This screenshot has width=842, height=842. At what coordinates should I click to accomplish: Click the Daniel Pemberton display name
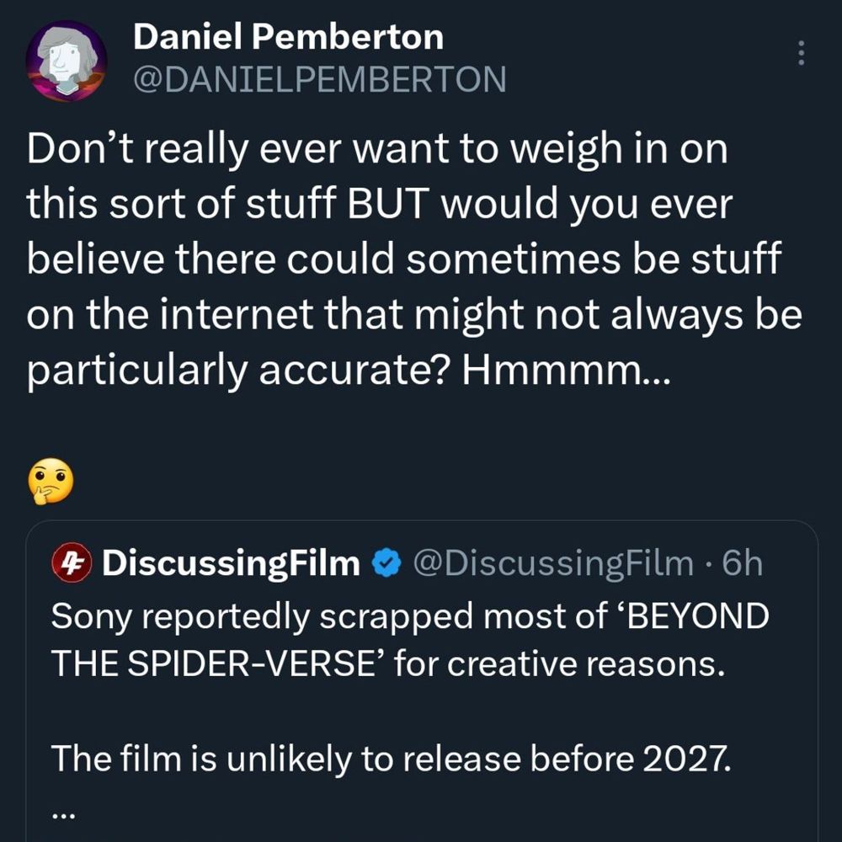tap(288, 36)
